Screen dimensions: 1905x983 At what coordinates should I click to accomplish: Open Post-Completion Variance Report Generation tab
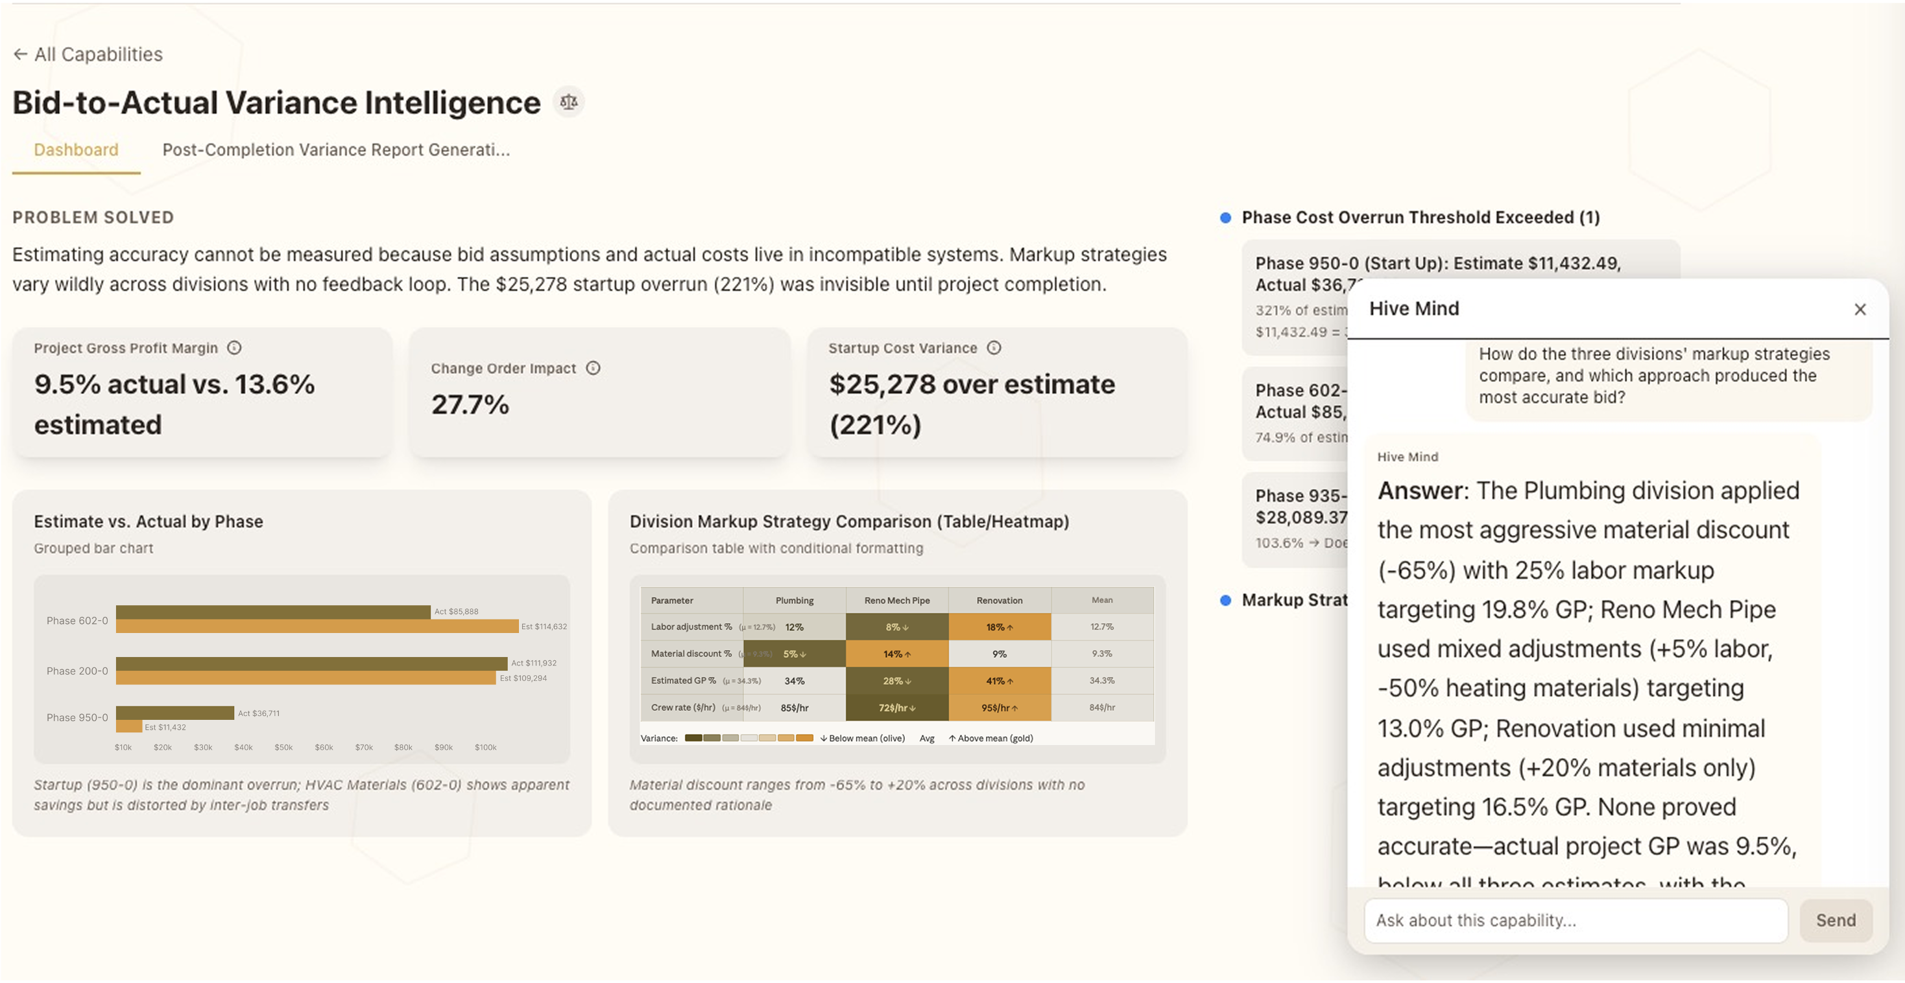336,150
